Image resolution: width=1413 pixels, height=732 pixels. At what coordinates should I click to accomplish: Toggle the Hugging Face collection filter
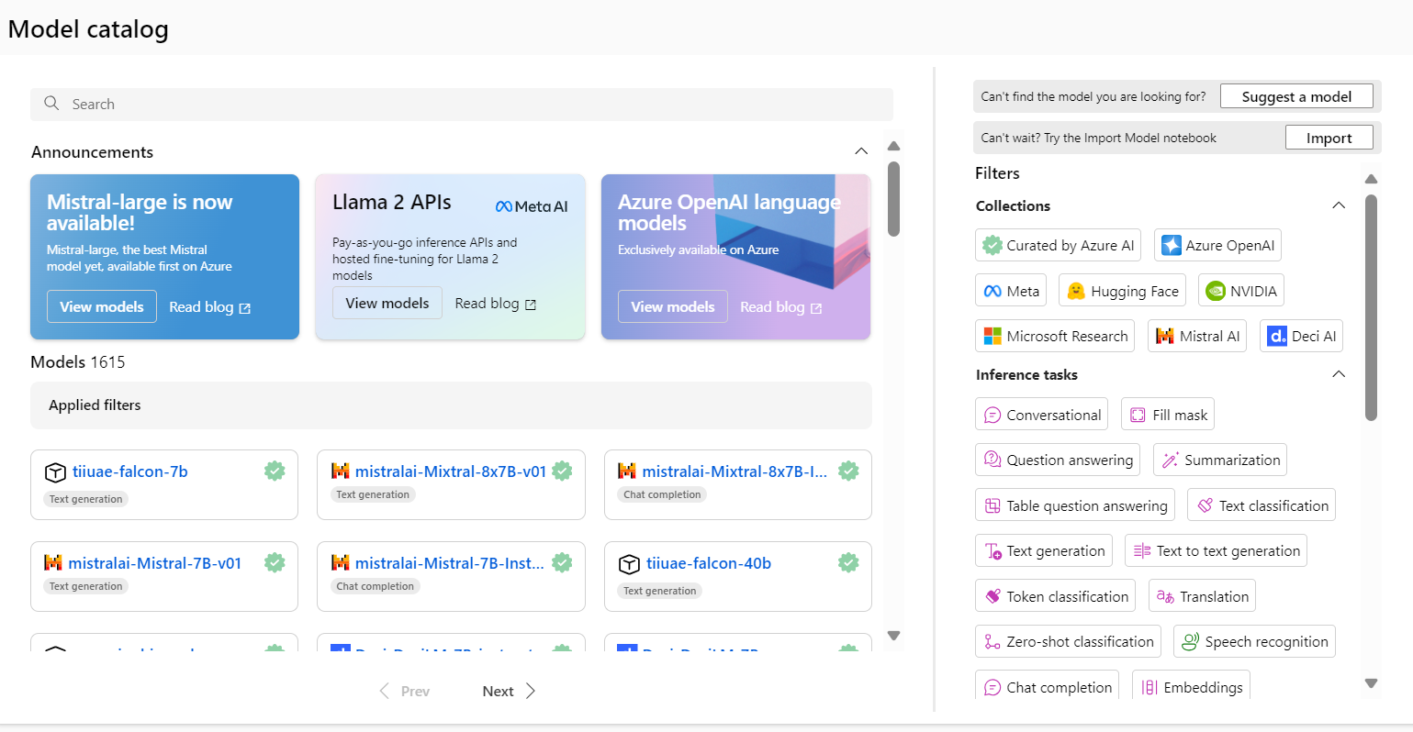(x=1122, y=291)
